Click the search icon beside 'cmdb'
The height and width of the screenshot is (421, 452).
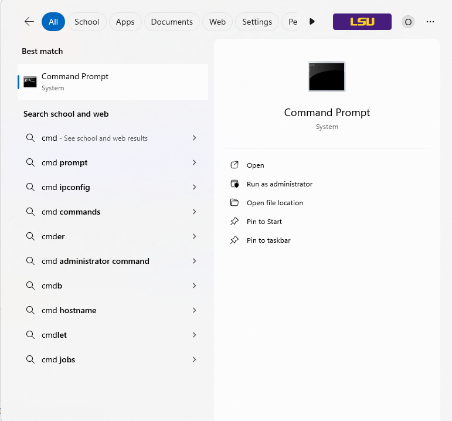tap(30, 286)
